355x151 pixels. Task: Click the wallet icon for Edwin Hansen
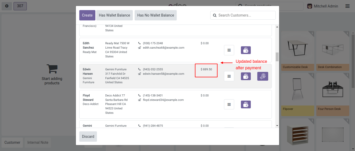246,76
